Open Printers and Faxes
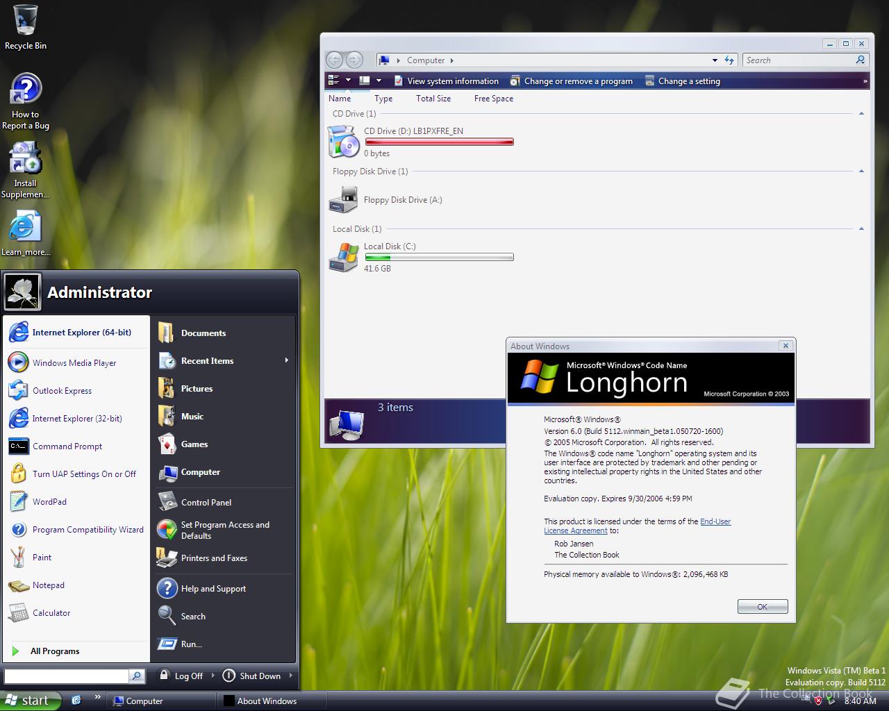 point(224,558)
